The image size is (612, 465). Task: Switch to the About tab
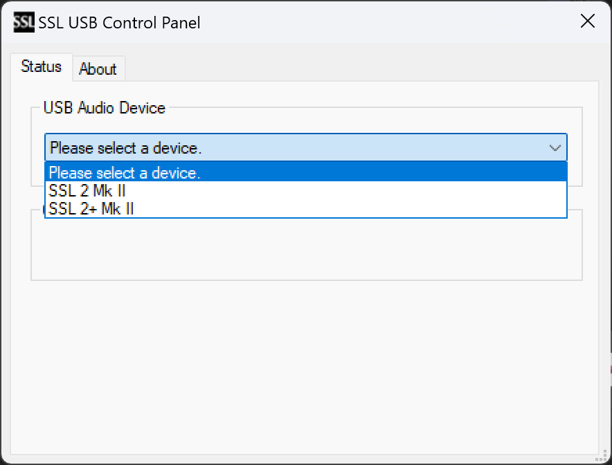(98, 69)
